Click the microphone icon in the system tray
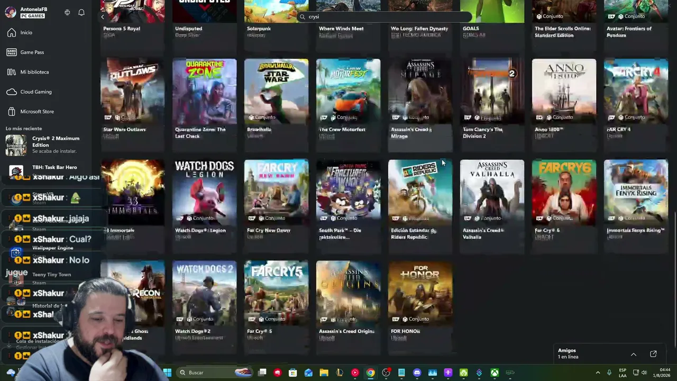 click(609, 373)
